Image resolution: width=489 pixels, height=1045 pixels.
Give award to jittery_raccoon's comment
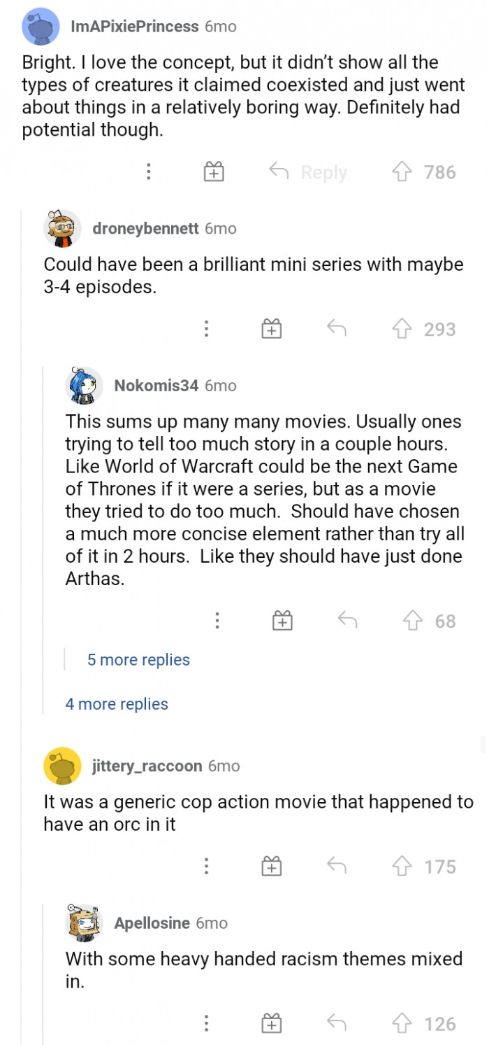click(271, 867)
